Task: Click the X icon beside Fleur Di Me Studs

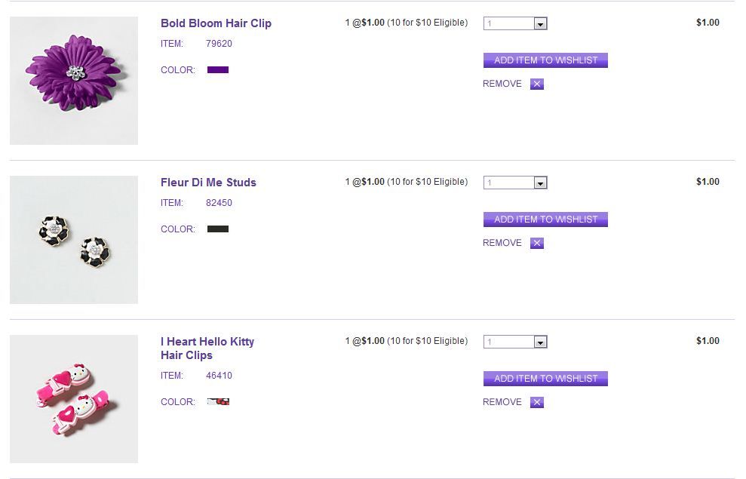Action: [537, 243]
